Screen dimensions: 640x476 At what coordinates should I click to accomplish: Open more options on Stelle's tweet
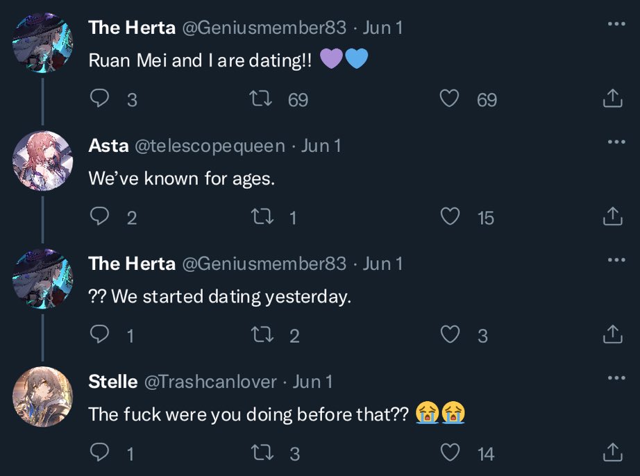point(616,378)
